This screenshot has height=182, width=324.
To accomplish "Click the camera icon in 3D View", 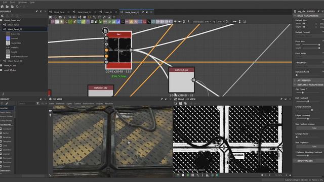I will coord(51,111).
